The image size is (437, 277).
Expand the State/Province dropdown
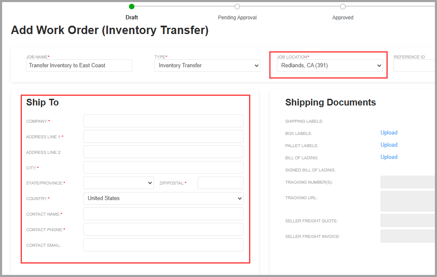click(118, 183)
